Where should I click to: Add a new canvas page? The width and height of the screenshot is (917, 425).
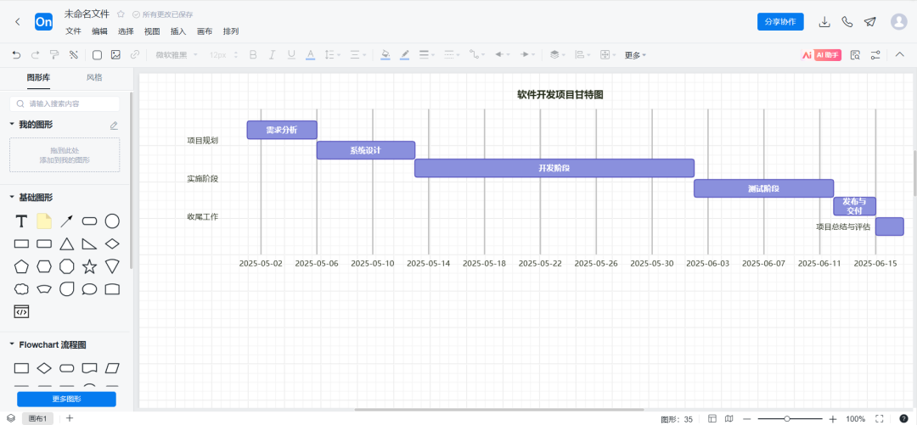(70, 418)
